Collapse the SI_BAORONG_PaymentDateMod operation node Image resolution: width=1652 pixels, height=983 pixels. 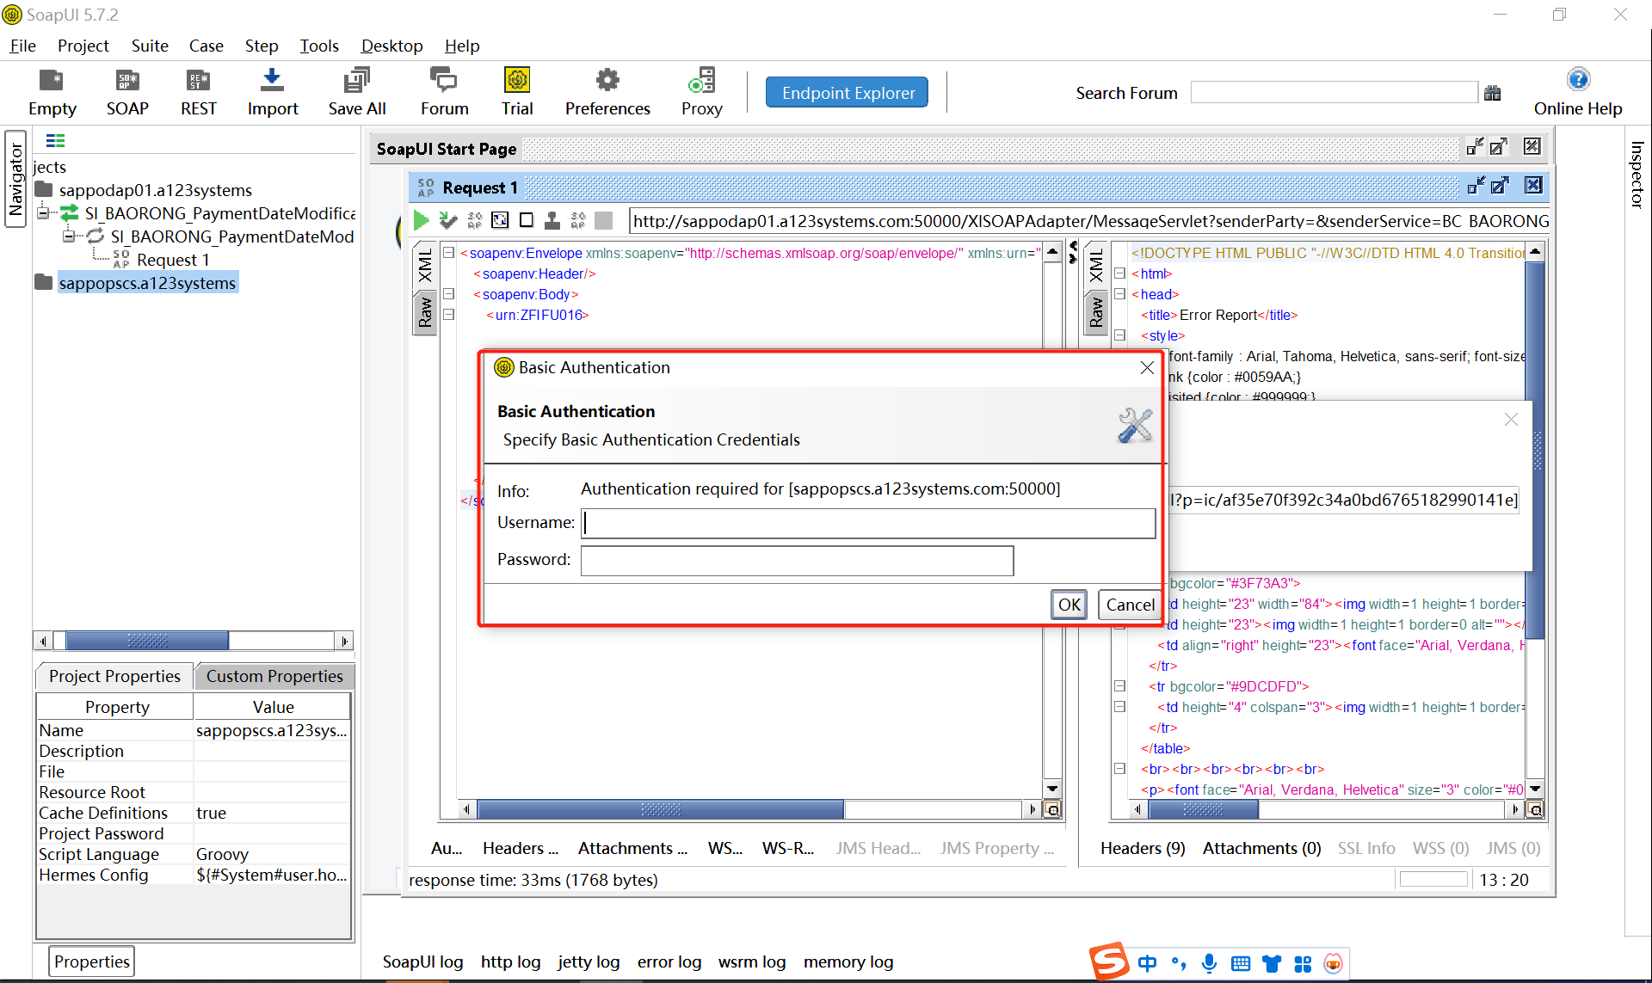[68, 236]
